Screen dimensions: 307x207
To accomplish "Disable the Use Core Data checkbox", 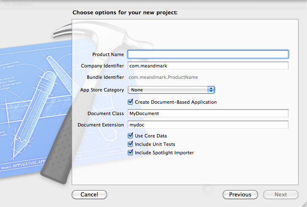I will [130, 136].
